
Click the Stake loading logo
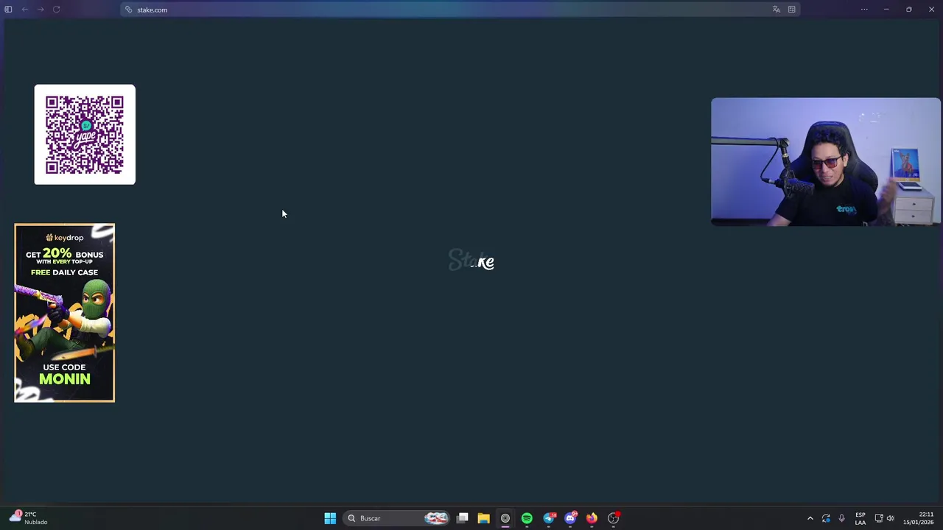(471, 261)
